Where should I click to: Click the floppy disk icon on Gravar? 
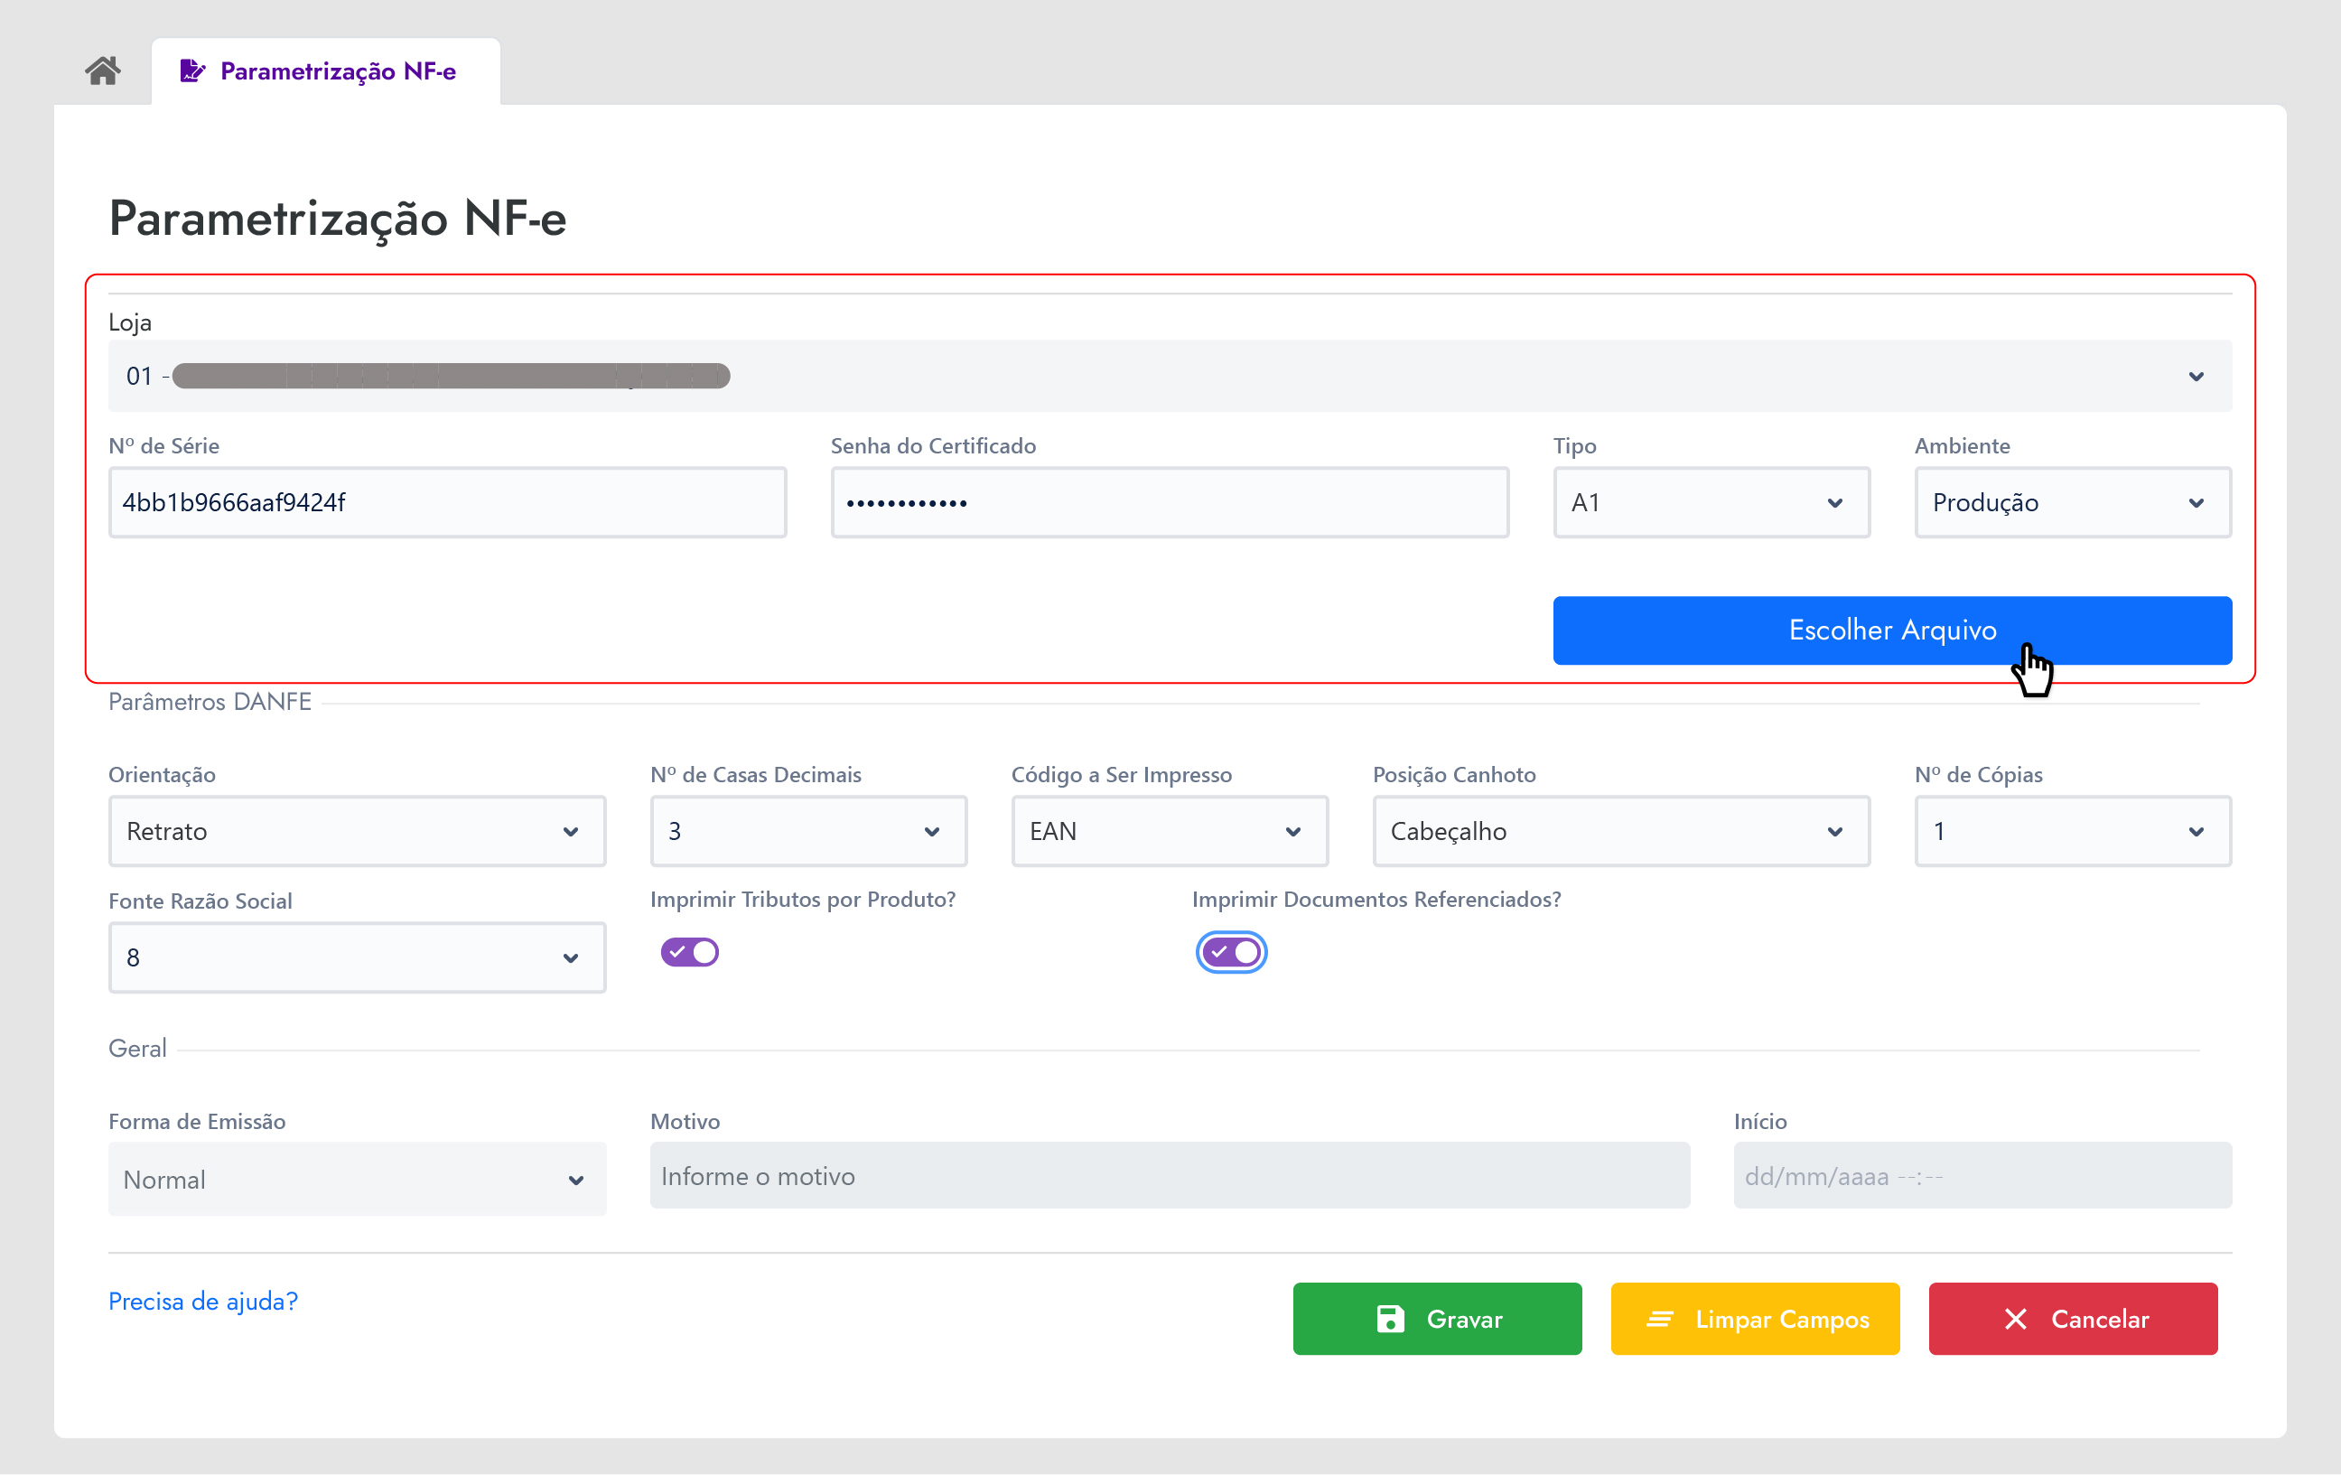(x=1390, y=1319)
